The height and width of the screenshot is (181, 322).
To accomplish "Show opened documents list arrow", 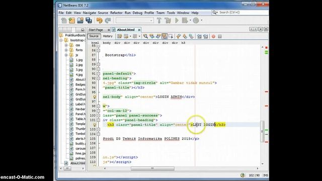I will [x=261, y=29].
